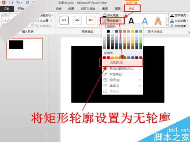
Task: Open the 粗细 submenu arrow
Action: coord(140,80)
